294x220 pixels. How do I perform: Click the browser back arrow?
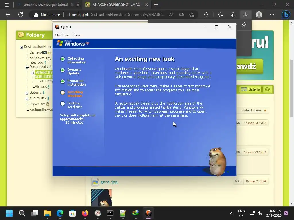(x=8, y=15)
